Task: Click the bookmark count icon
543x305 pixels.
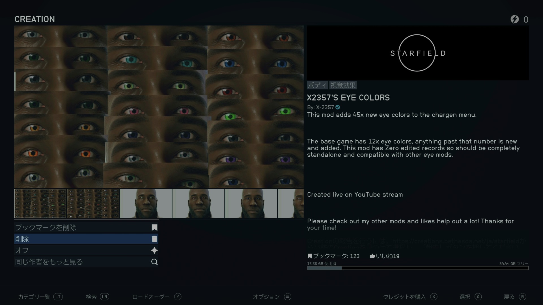Action: point(310,256)
